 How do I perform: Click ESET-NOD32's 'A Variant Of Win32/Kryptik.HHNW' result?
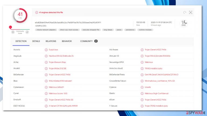tap(63, 106)
